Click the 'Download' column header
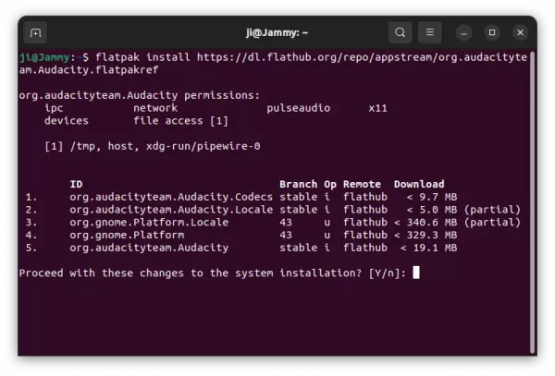This screenshot has width=555, height=376. click(x=419, y=184)
